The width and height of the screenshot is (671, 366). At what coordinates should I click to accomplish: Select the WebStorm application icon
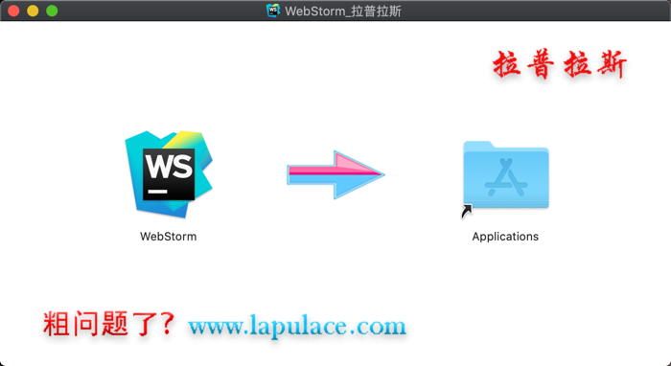169,174
